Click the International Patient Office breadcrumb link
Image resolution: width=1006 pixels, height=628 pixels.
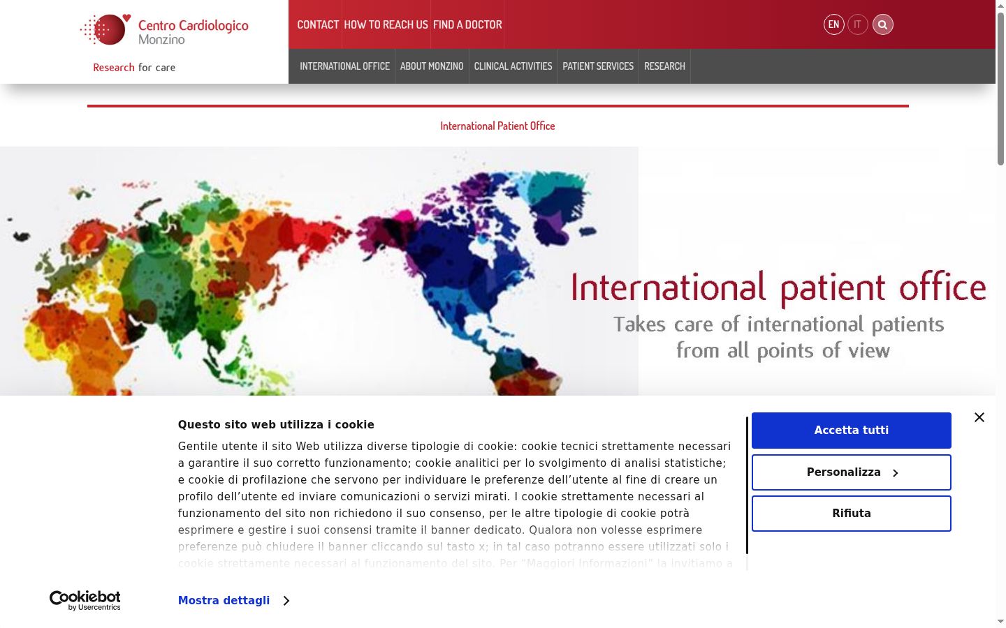[x=497, y=126]
